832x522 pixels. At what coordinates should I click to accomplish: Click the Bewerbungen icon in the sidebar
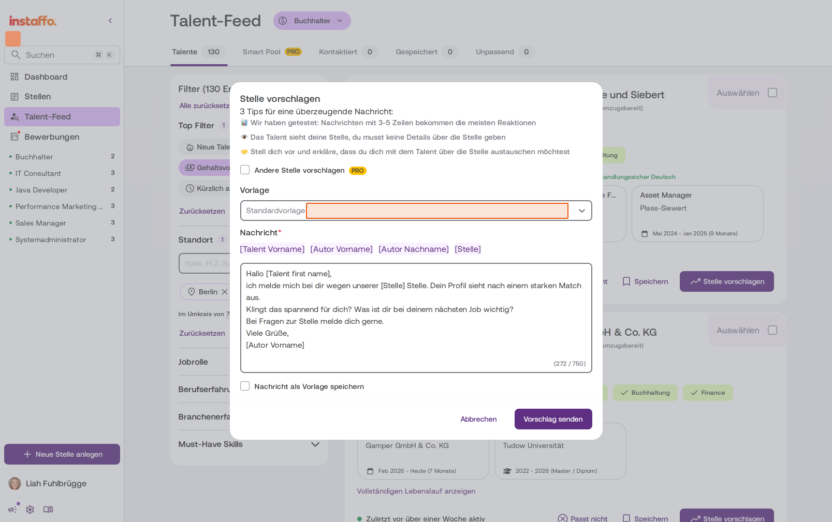(x=14, y=137)
